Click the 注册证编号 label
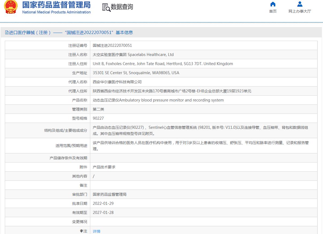Image resolution: width=323 pixels, height=234 pixels. [78, 46]
